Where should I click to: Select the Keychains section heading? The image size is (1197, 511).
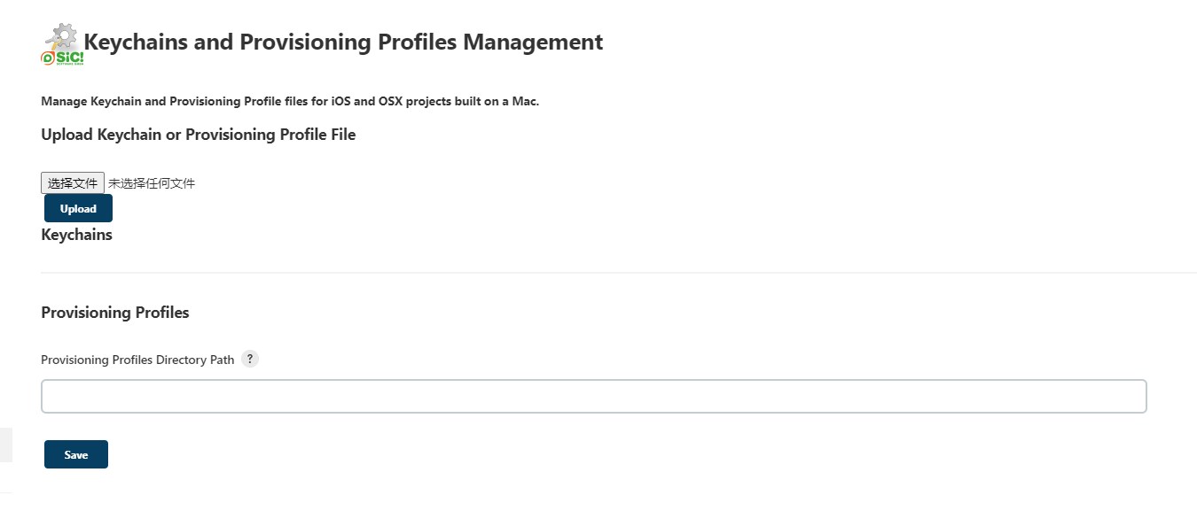[77, 235]
